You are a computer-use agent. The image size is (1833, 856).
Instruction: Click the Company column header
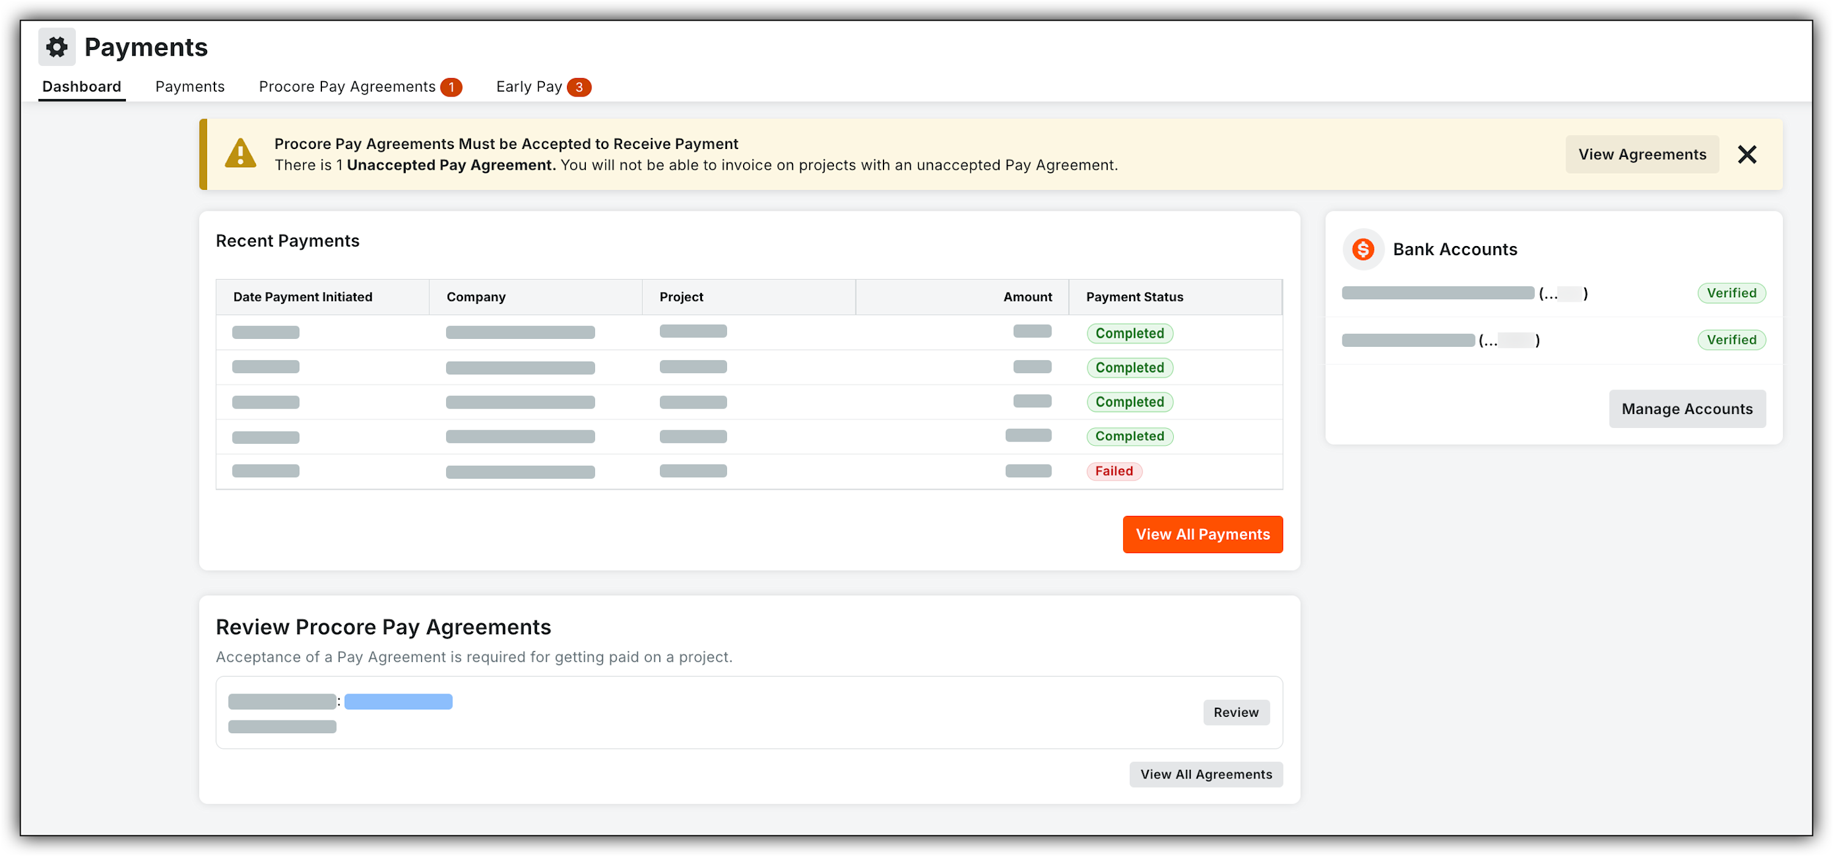pos(536,297)
